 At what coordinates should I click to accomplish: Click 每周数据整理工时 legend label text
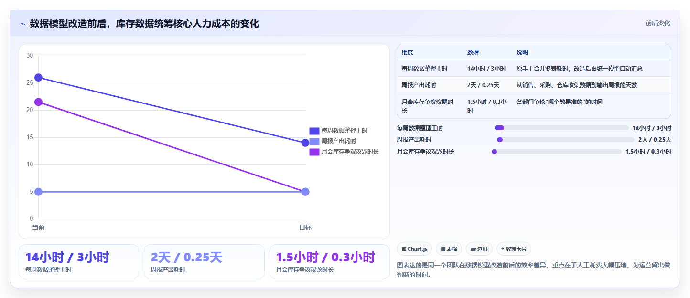pos(344,131)
